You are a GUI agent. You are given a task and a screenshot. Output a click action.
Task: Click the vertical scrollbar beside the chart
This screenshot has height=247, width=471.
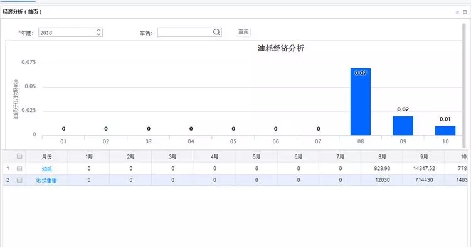tap(464, 85)
